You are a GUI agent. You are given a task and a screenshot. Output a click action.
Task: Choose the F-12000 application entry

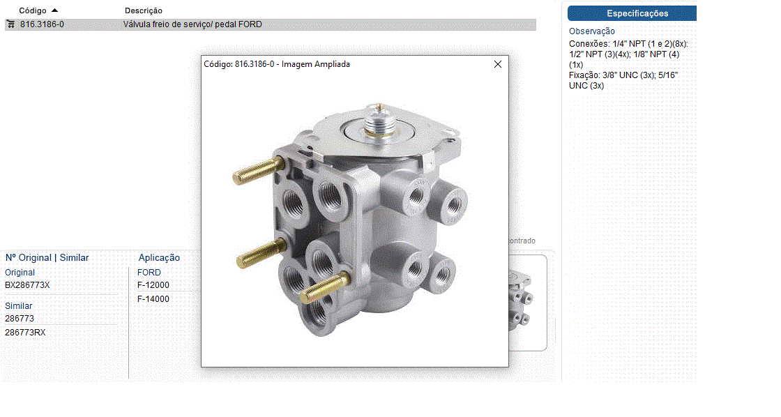[x=153, y=285]
